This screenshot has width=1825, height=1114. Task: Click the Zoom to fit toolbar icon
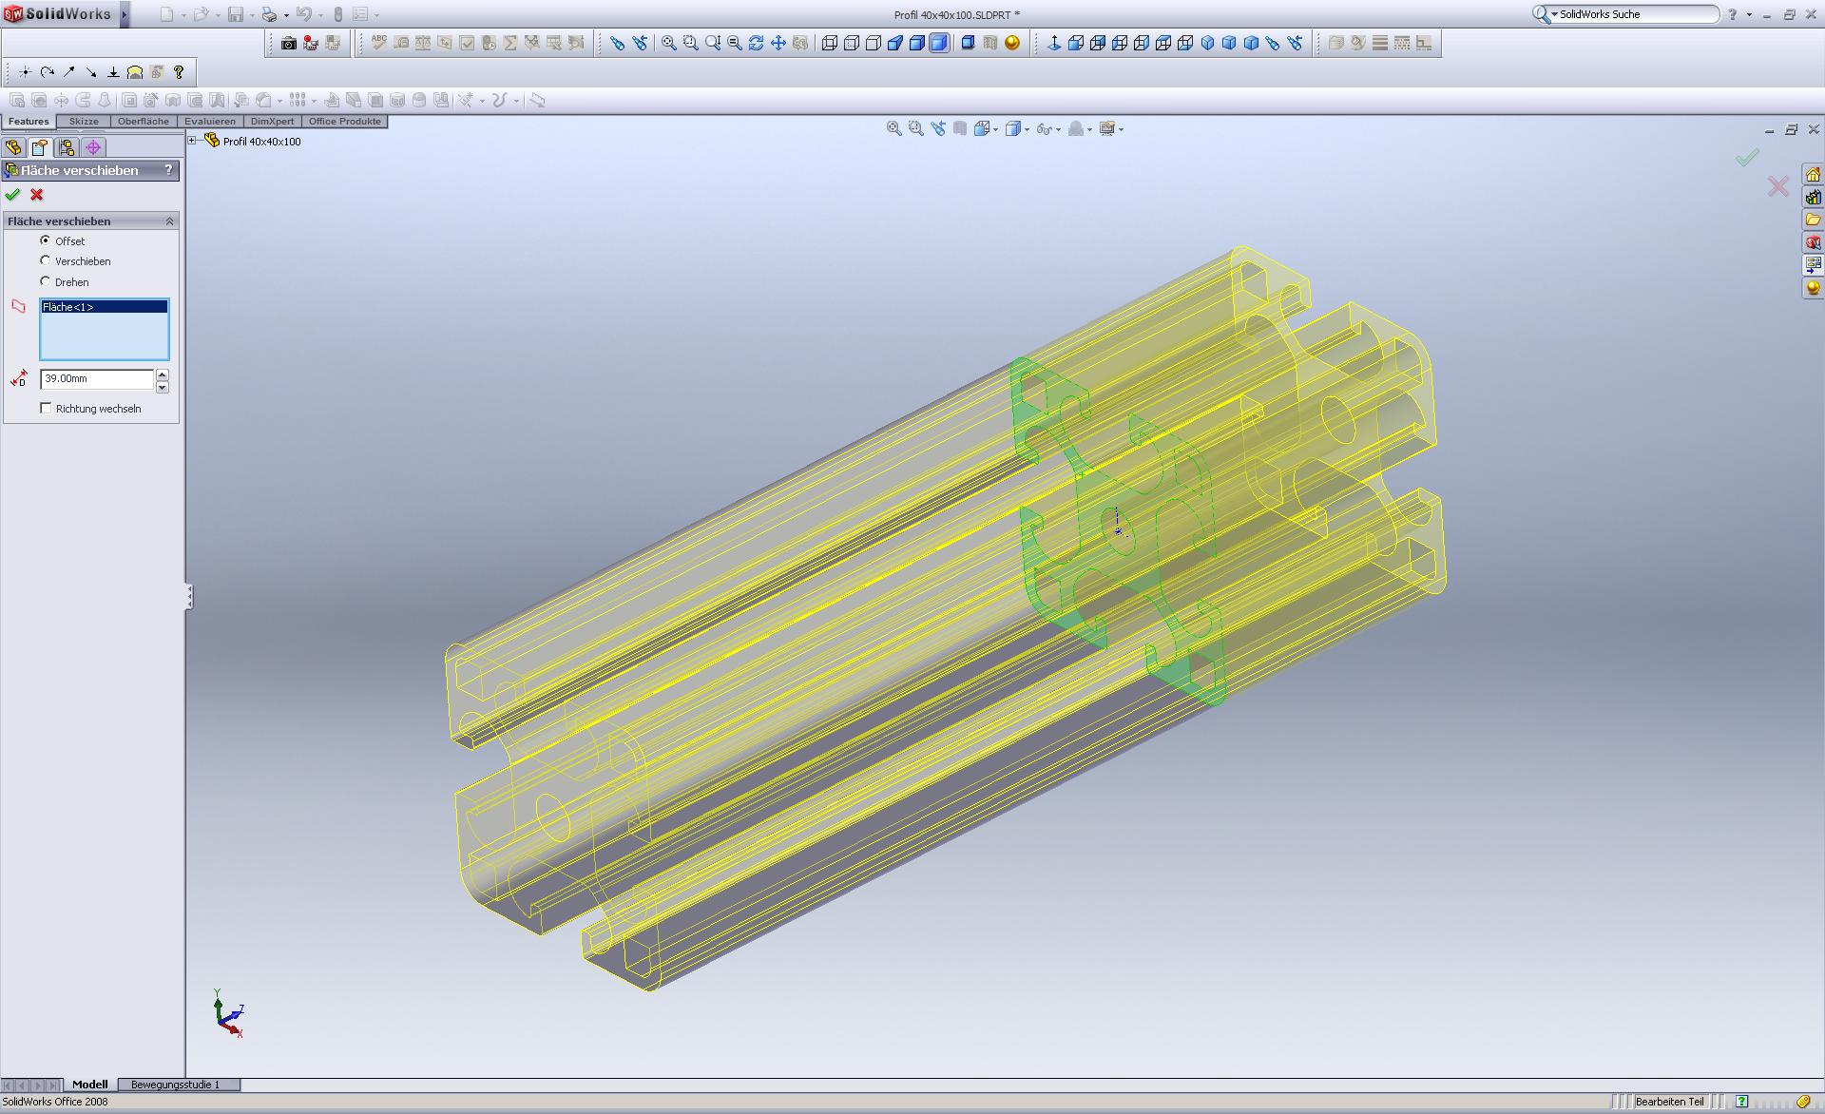coord(669,43)
